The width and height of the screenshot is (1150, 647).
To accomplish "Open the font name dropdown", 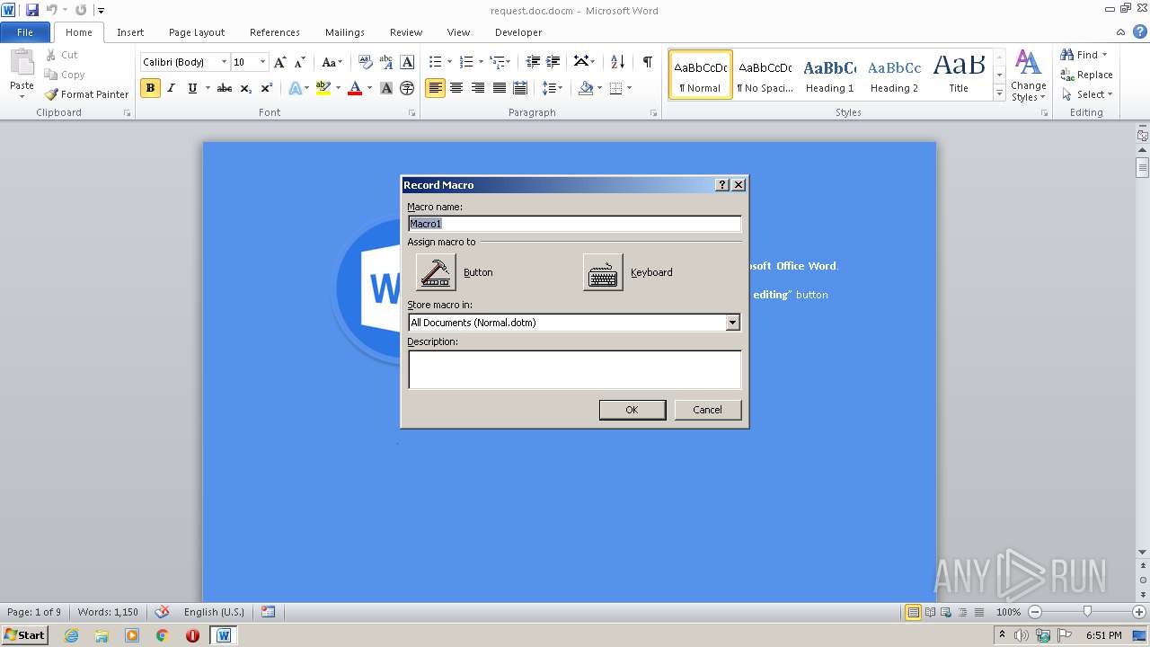I will point(224,62).
